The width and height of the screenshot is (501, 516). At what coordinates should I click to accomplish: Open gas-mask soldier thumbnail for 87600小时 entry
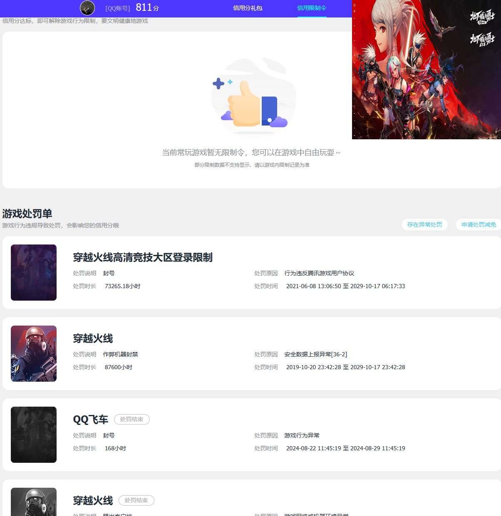pos(34,353)
